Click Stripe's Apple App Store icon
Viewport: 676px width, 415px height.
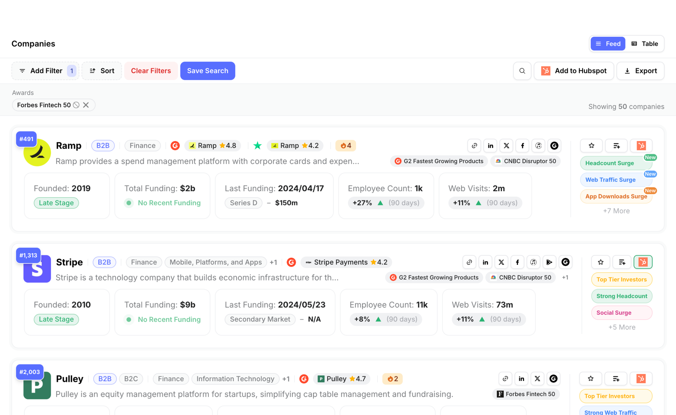pyautogui.click(x=533, y=262)
